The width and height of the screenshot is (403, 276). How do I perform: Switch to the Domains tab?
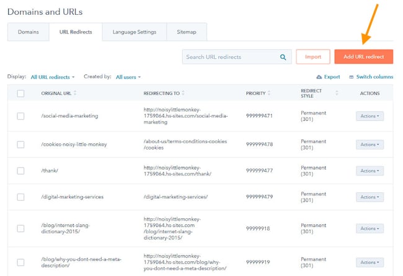pyautogui.click(x=29, y=32)
